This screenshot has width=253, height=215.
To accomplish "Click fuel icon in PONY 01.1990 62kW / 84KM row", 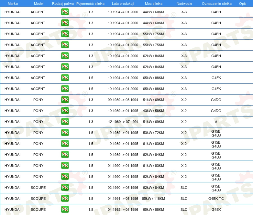I will coord(65,176).
